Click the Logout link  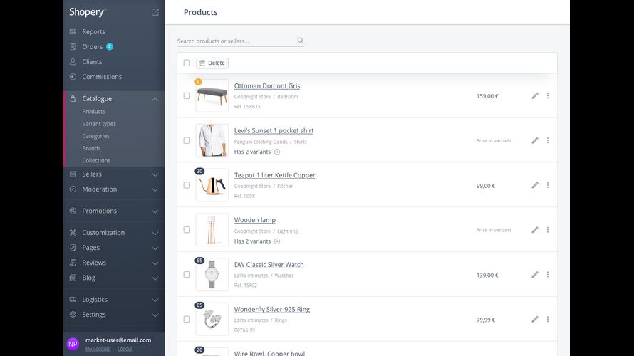(x=125, y=349)
